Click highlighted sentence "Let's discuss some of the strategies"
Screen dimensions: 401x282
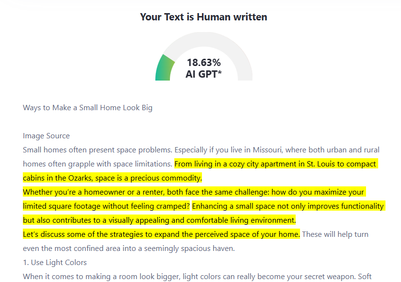161,234
